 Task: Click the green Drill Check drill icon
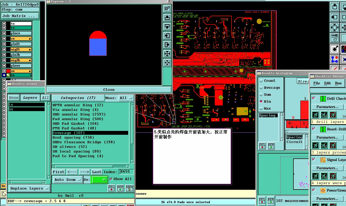tap(323, 98)
